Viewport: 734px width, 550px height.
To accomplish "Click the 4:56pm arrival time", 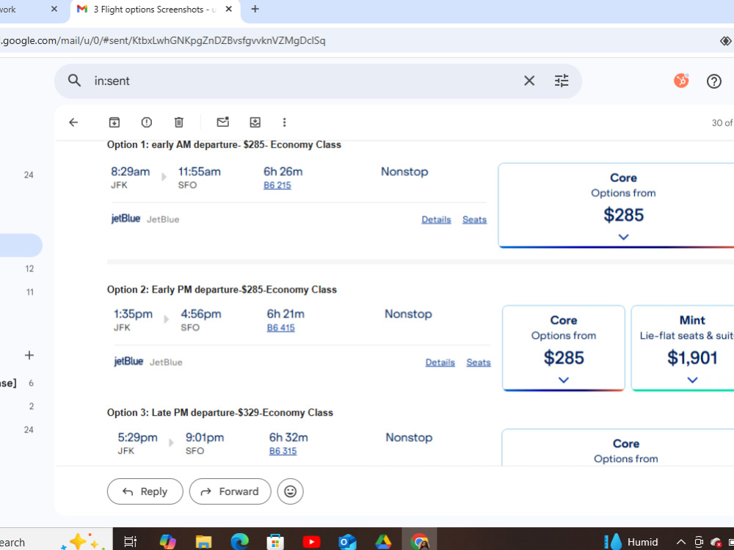I will pos(201,314).
